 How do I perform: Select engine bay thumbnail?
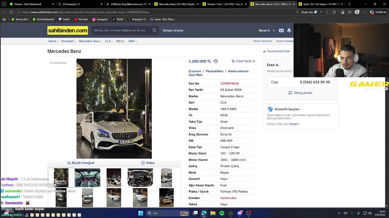point(140,178)
